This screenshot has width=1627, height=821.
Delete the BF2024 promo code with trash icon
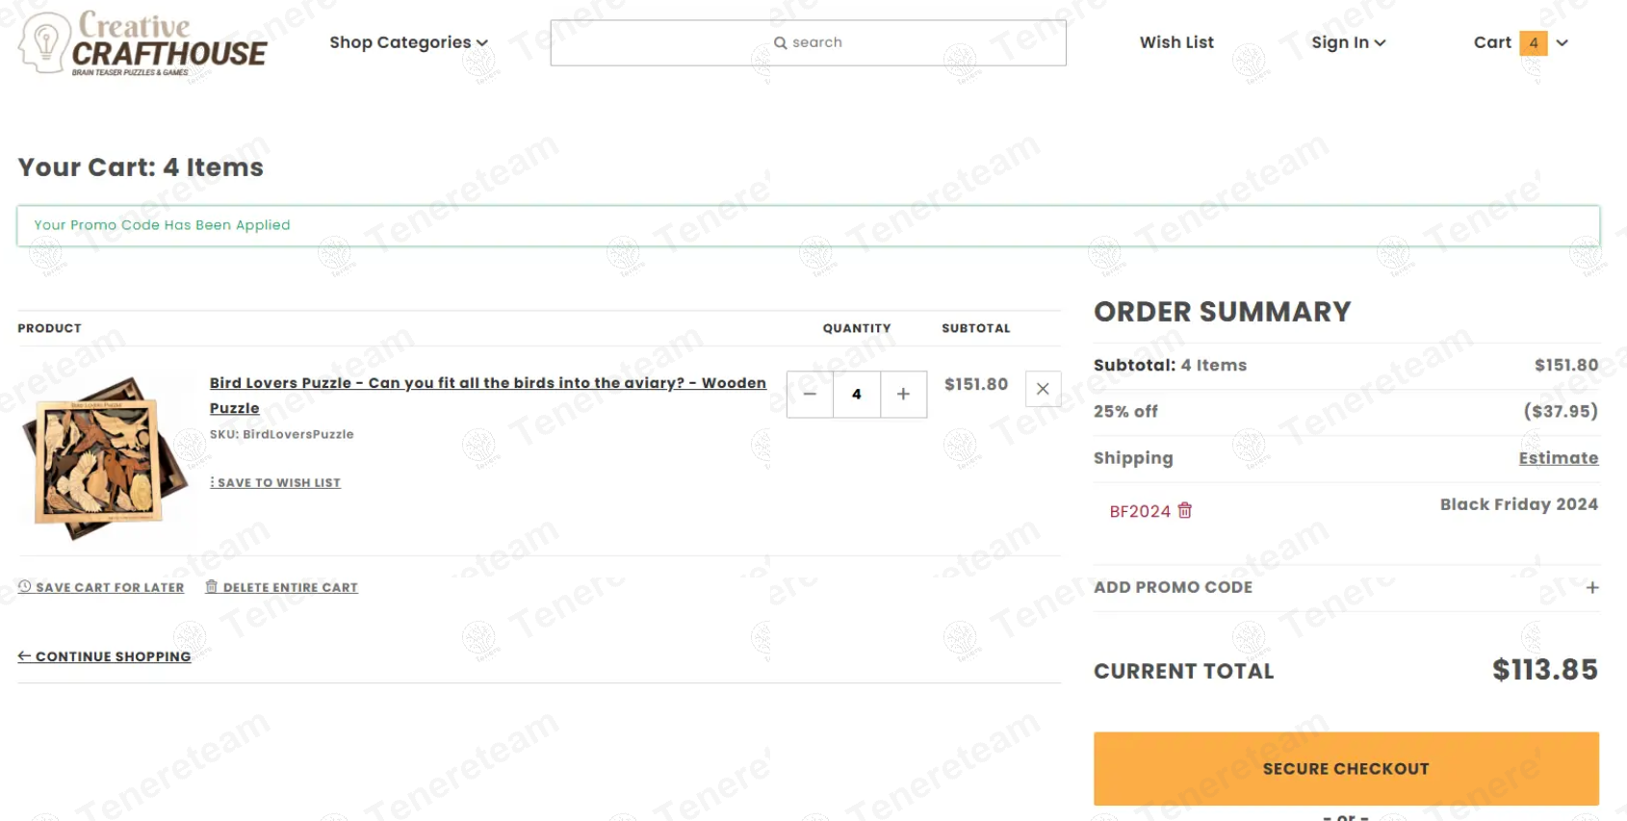[1185, 510]
